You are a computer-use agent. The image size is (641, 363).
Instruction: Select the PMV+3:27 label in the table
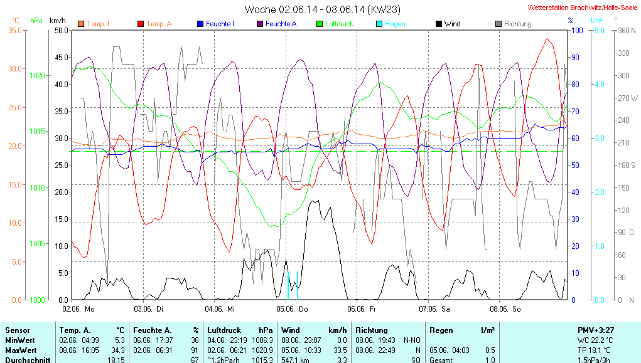595,330
